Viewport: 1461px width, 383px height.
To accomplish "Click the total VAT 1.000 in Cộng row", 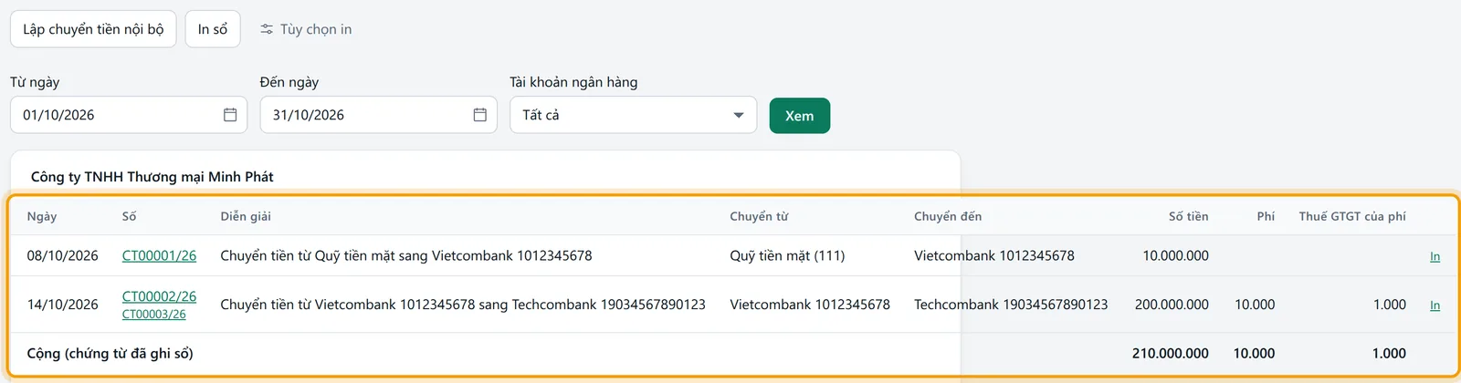I will [x=1389, y=354].
